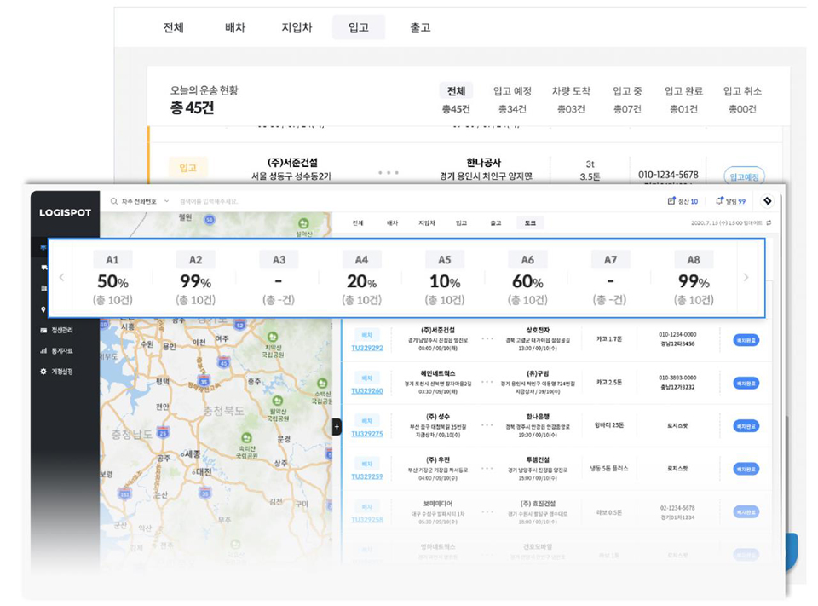Click 배차완료 button for 헤인네트웍스 row
Image resolution: width=818 pixels, height=606 pixels.
746,384
